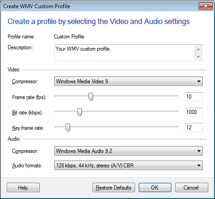Open the Audio formats dropdown

pyautogui.click(x=128, y=166)
